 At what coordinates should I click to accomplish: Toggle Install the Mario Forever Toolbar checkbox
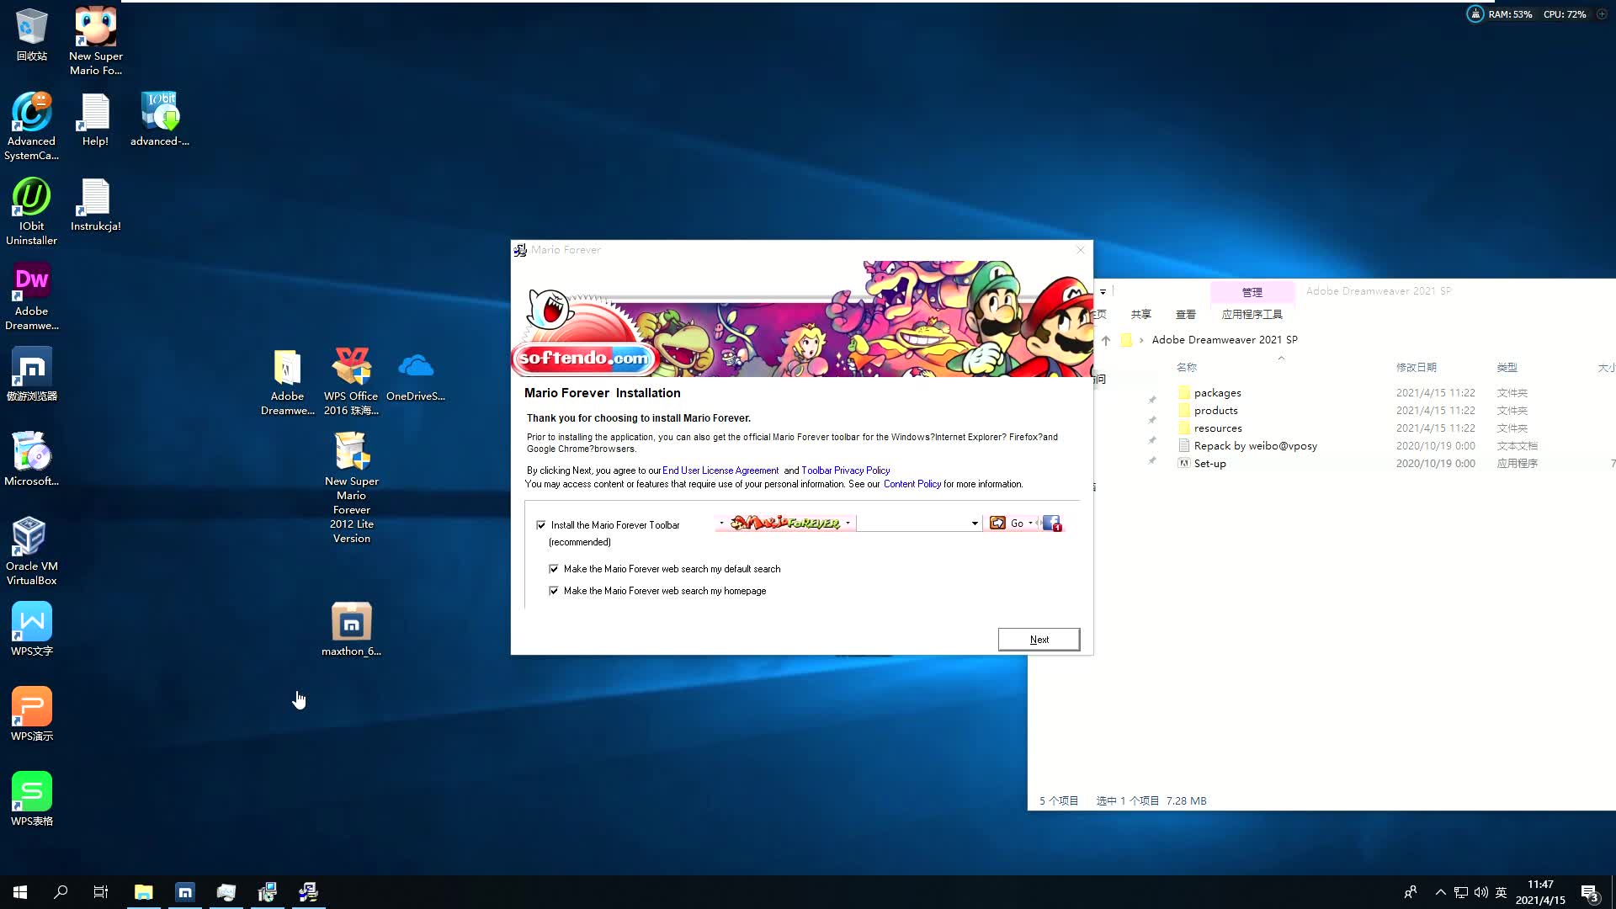click(x=540, y=523)
